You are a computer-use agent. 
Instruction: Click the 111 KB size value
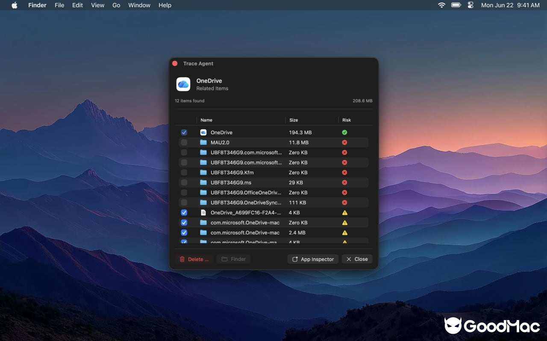point(297,202)
